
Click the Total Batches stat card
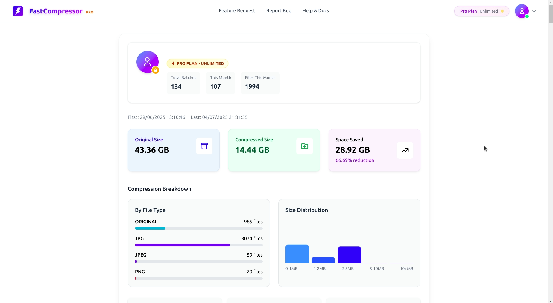(183, 83)
